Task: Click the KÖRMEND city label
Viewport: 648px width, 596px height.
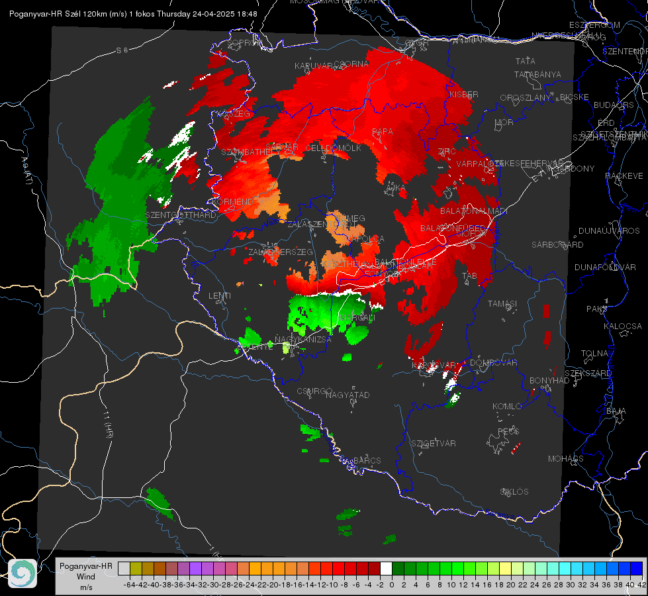Action: click(x=232, y=202)
